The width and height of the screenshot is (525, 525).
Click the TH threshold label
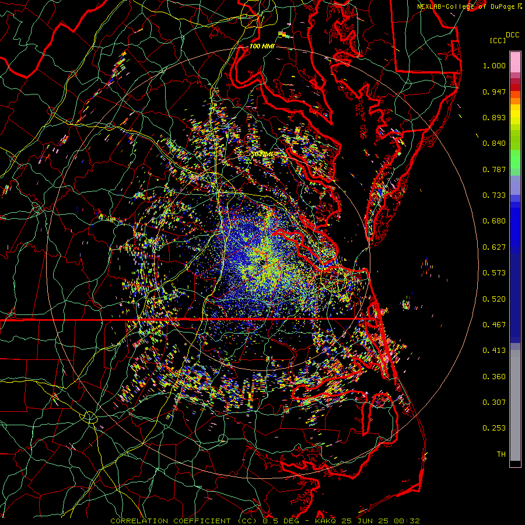click(x=501, y=454)
